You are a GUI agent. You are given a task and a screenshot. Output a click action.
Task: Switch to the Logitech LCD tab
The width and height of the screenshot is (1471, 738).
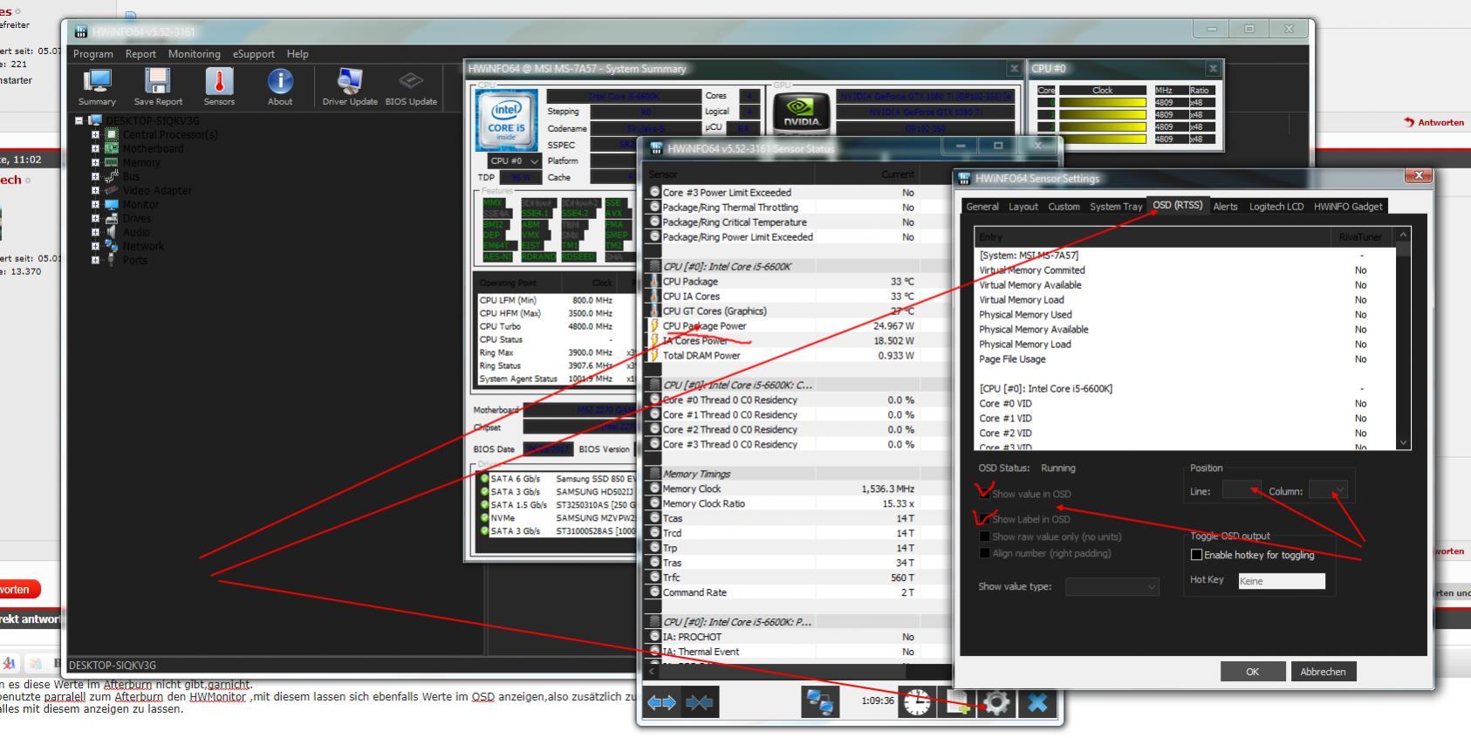tap(1276, 207)
